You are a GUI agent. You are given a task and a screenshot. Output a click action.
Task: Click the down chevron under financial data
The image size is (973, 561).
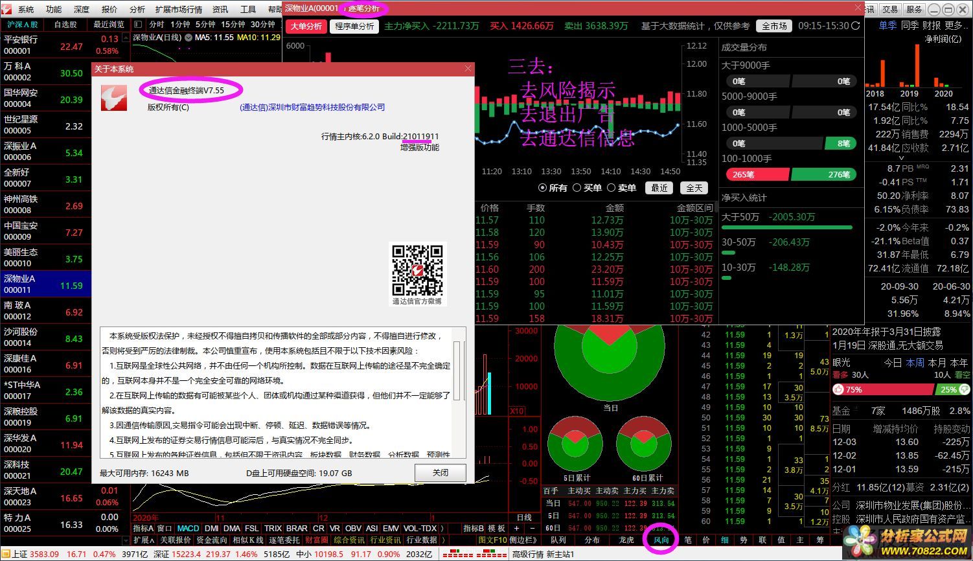tap(900, 157)
